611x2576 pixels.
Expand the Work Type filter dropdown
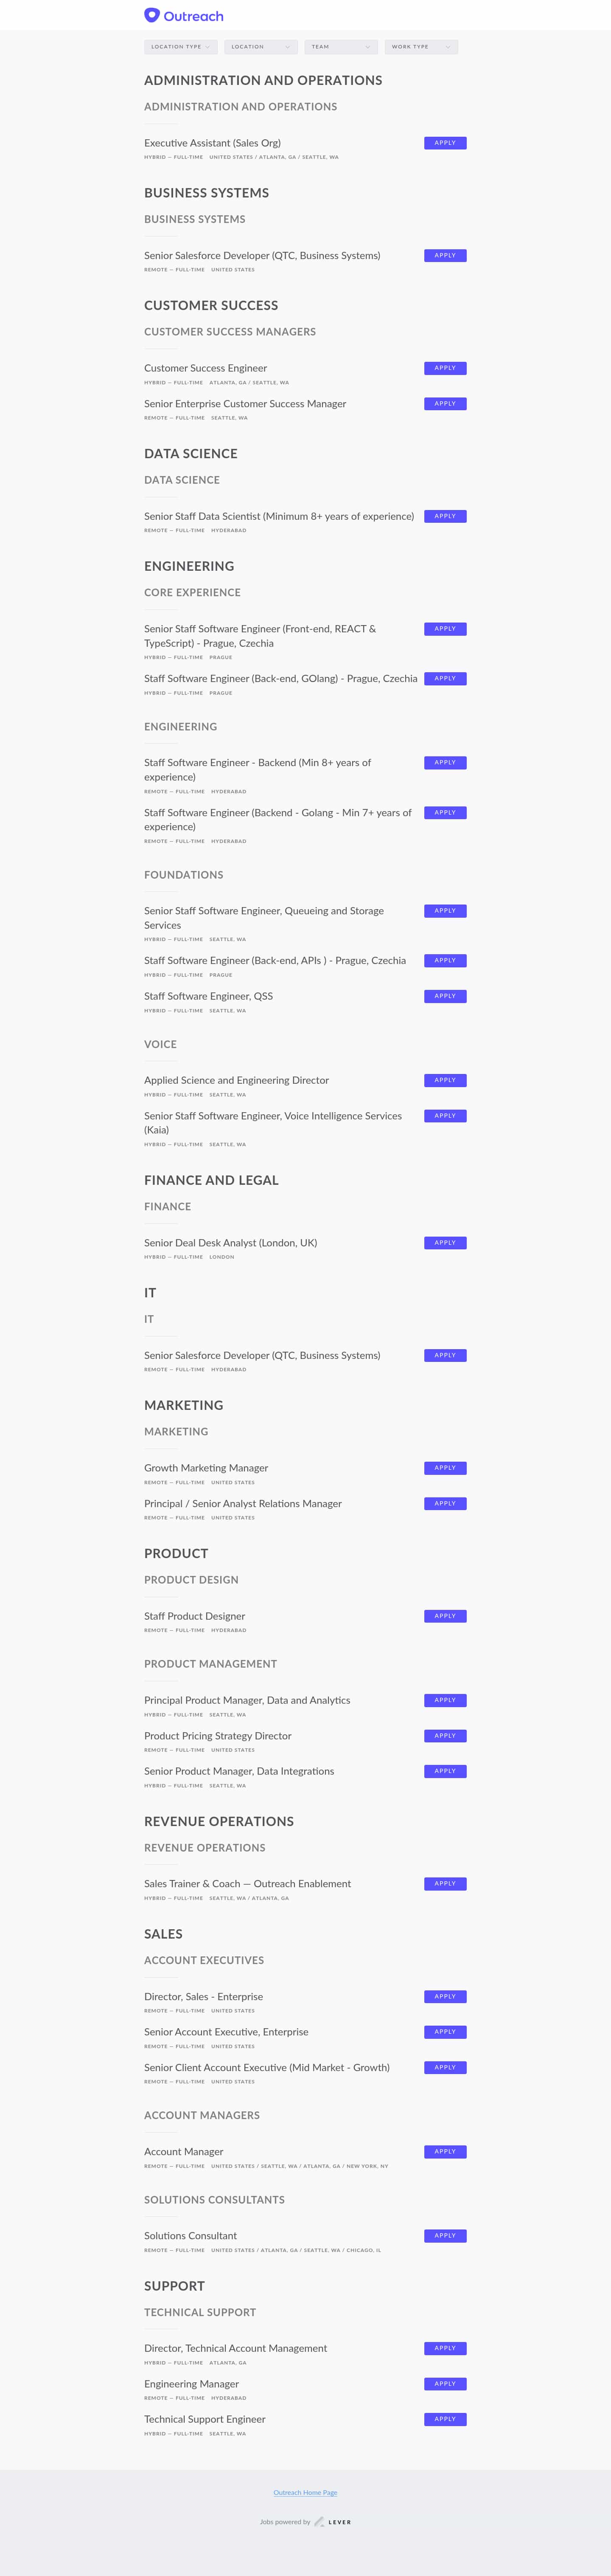(420, 47)
